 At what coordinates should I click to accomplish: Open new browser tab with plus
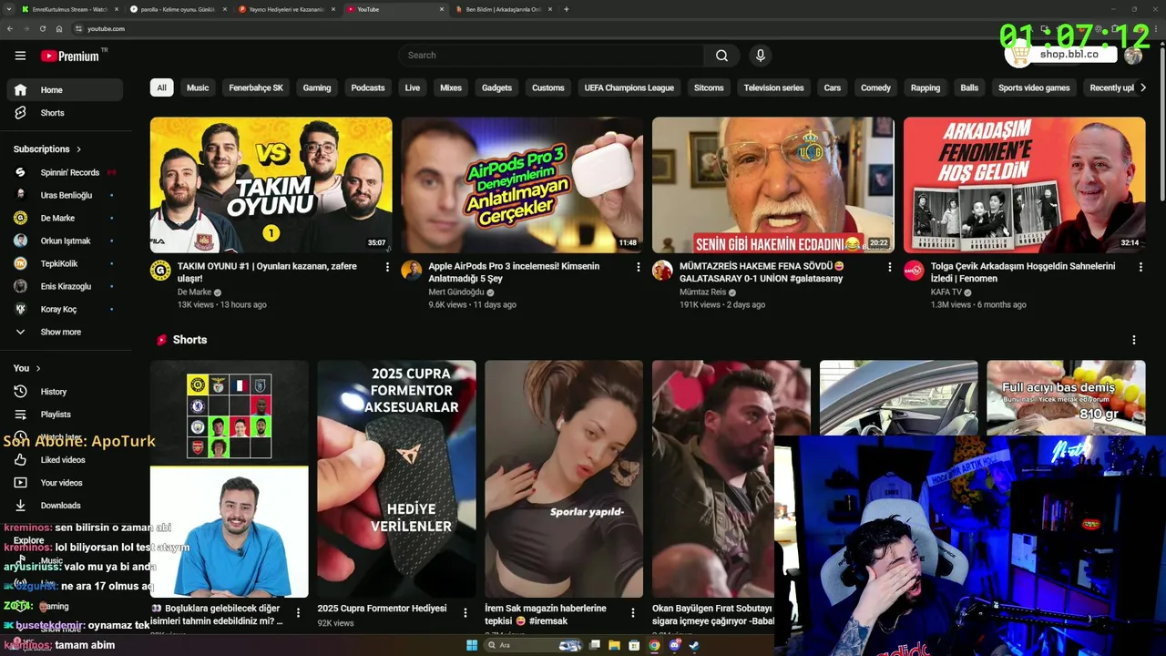pyautogui.click(x=567, y=9)
